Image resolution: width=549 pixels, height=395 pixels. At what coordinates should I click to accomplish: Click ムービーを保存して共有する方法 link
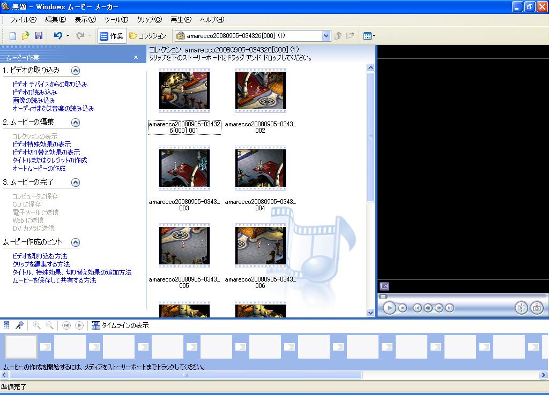[54, 280]
